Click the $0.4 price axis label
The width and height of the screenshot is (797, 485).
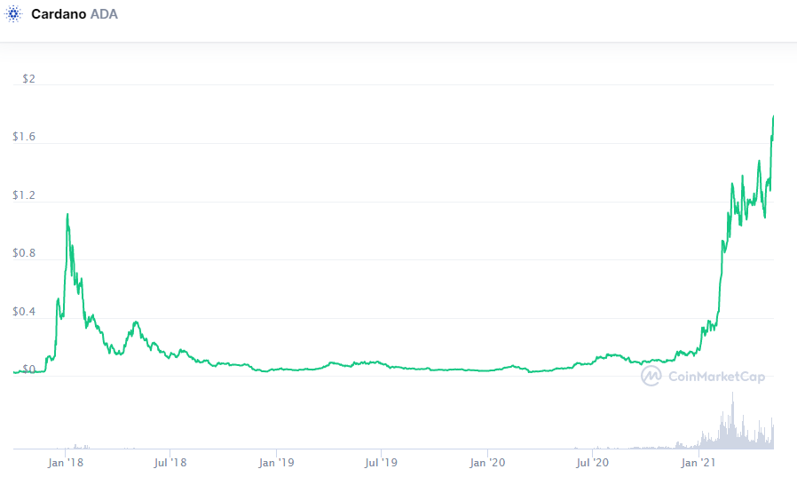click(x=24, y=312)
